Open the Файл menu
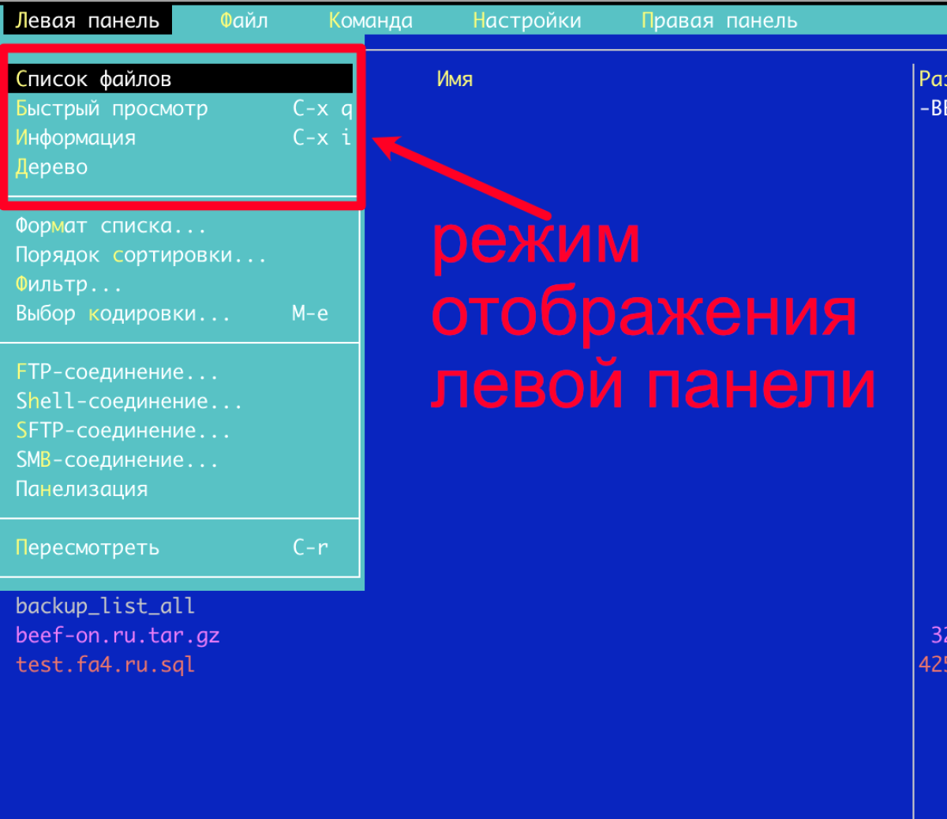This screenshot has width=947, height=819. pyautogui.click(x=243, y=21)
